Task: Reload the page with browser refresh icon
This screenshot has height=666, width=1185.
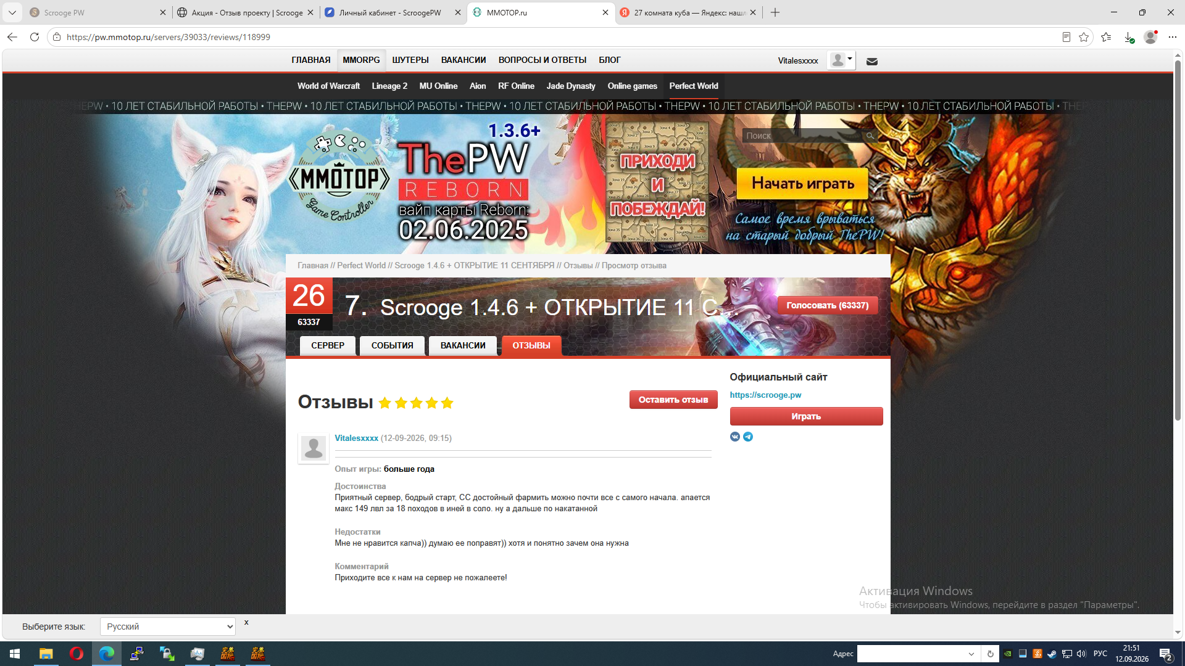Action: (x=35, y=37)
